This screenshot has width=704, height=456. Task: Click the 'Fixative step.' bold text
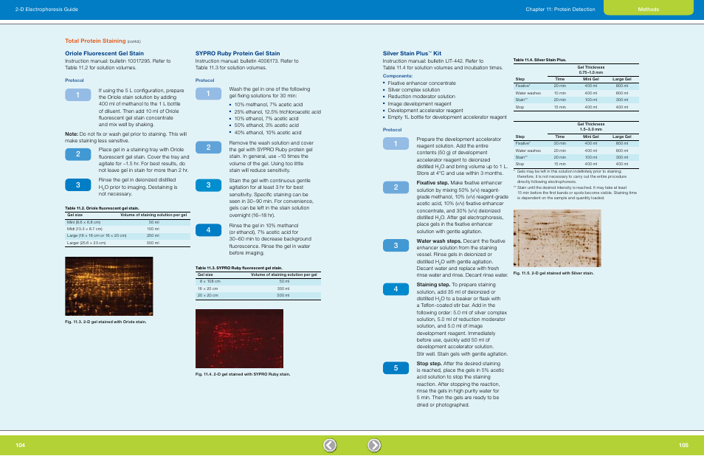[432, 183]
